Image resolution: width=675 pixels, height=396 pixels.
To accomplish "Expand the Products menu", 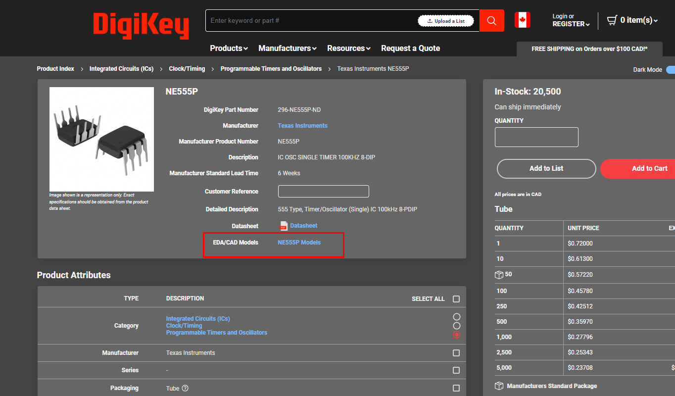I will tap(229, 48).
